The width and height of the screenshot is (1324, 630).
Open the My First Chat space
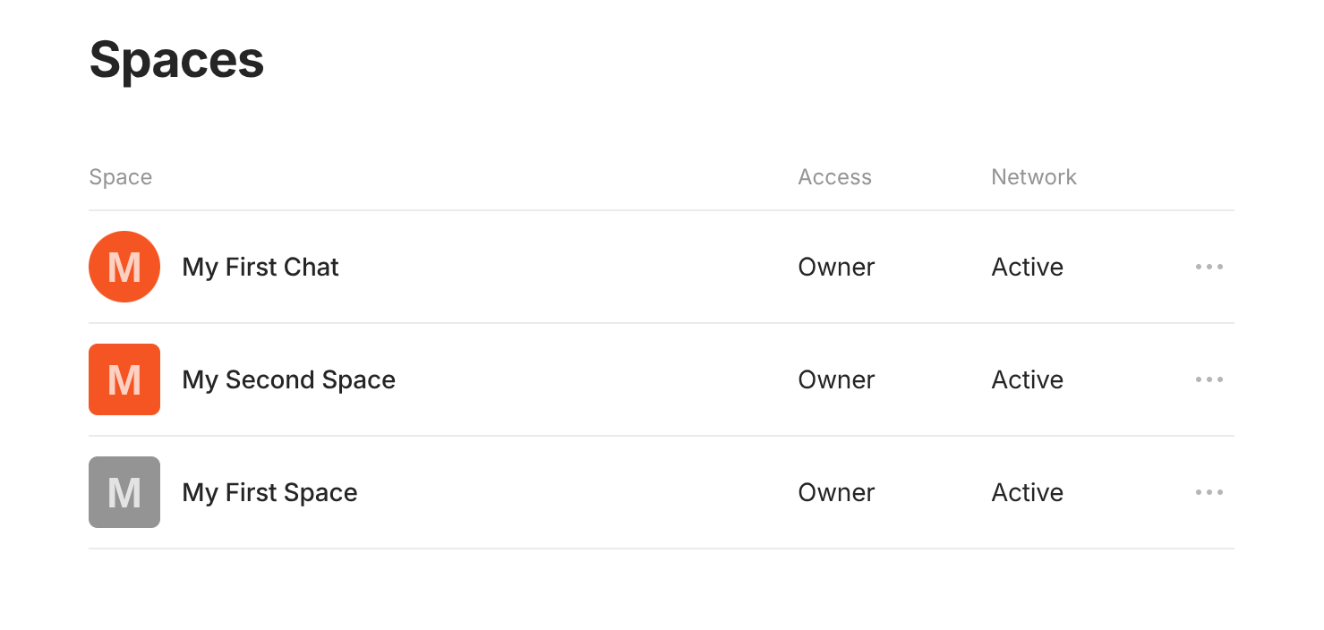pyautogui.click(x=261, y=267)
